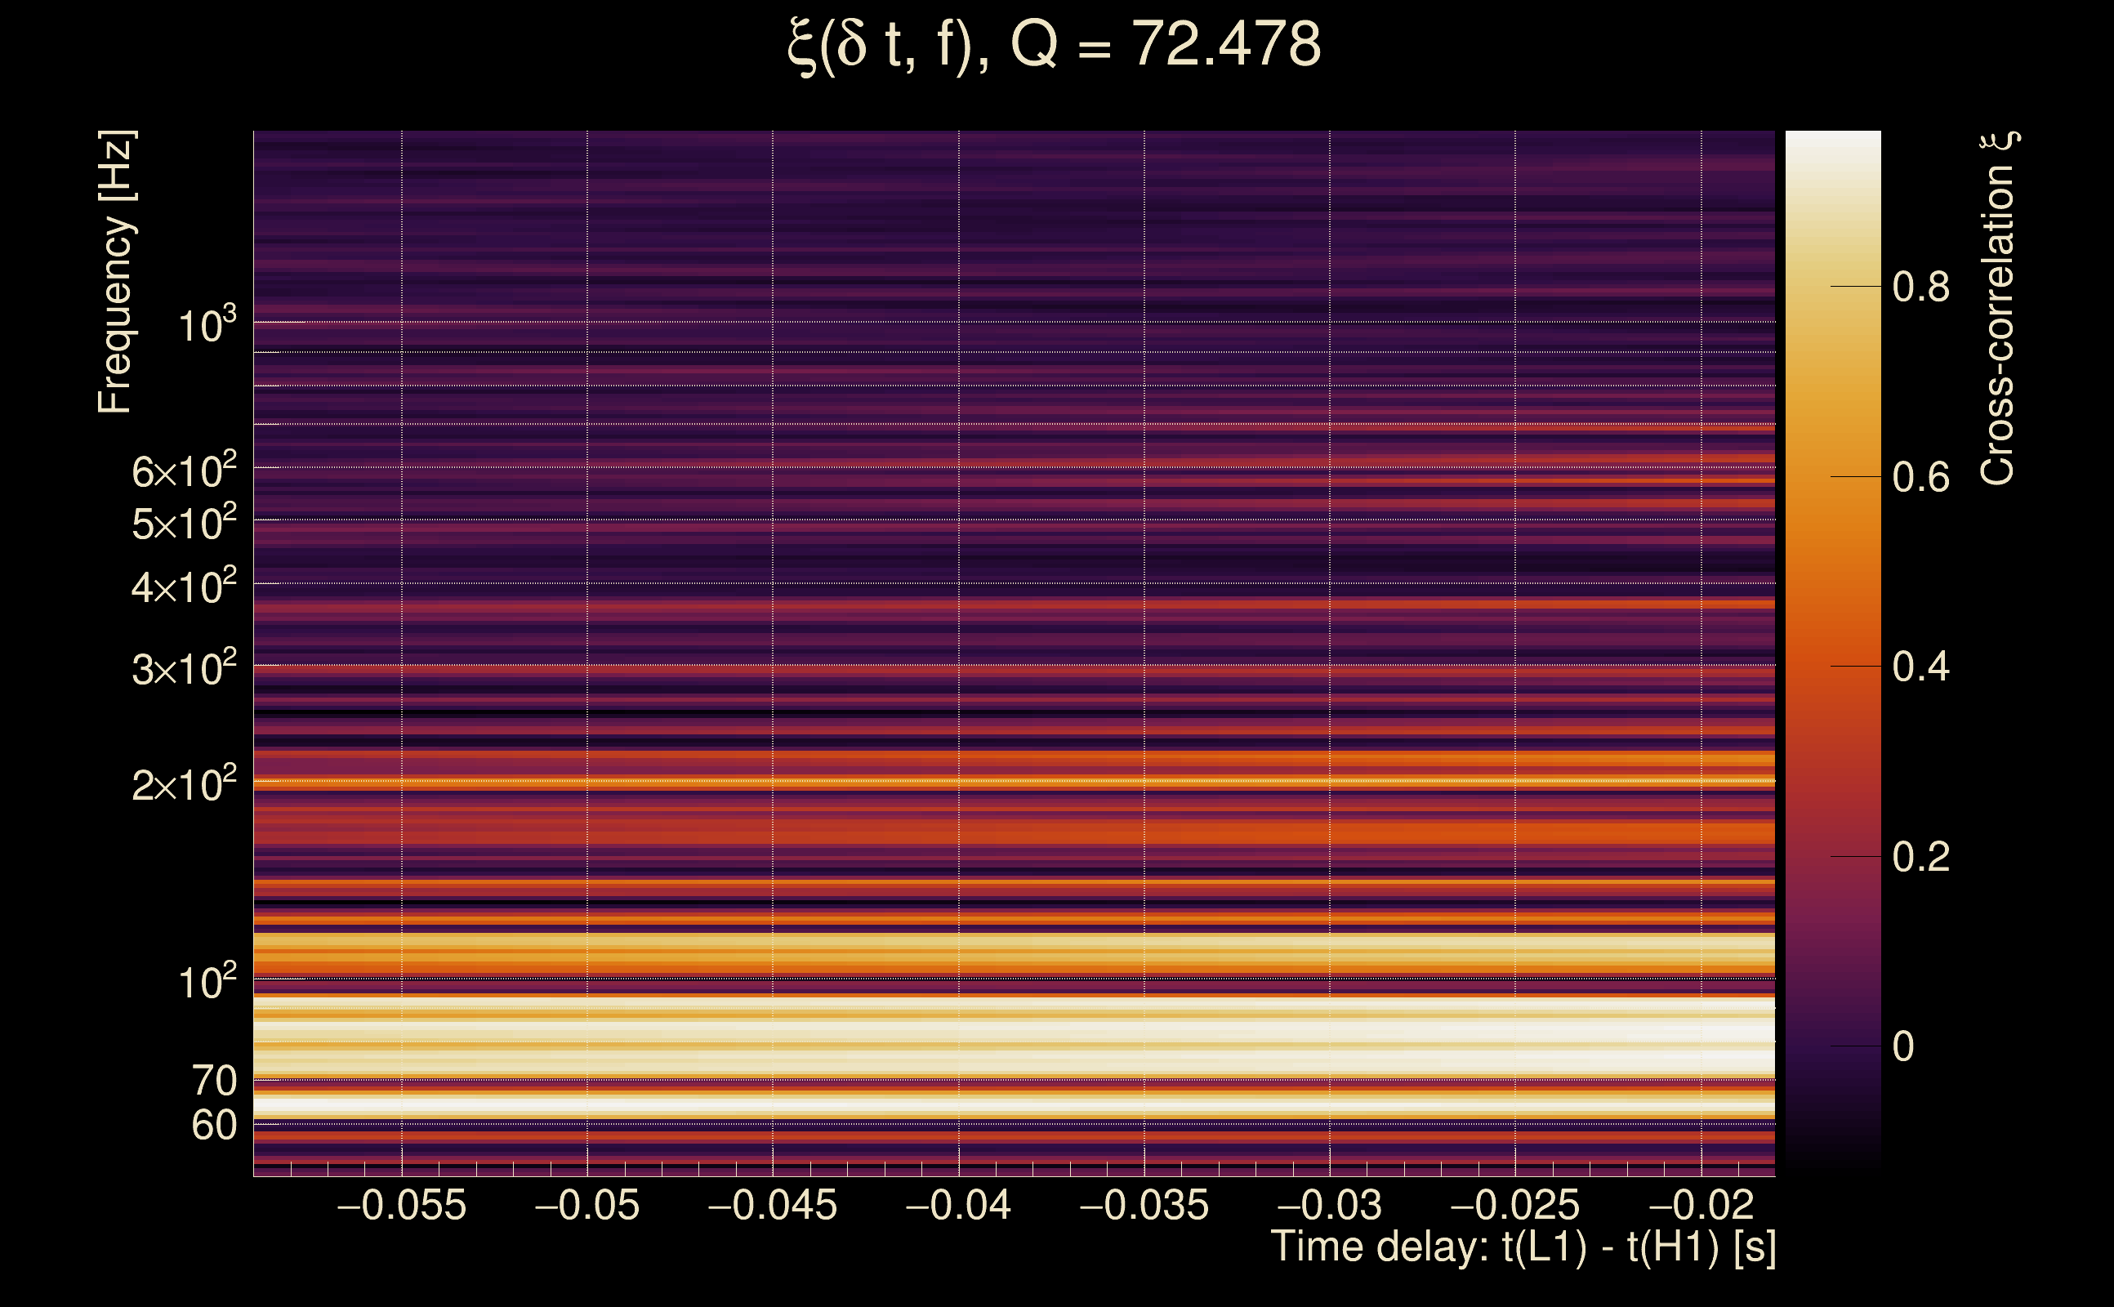Click the −0.04 x-axis tick label
2114x1307 pixels.
(x=958, y=1205)
